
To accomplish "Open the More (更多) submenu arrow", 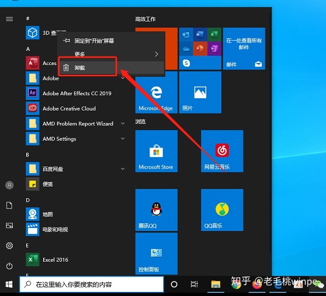I will 157,54.
